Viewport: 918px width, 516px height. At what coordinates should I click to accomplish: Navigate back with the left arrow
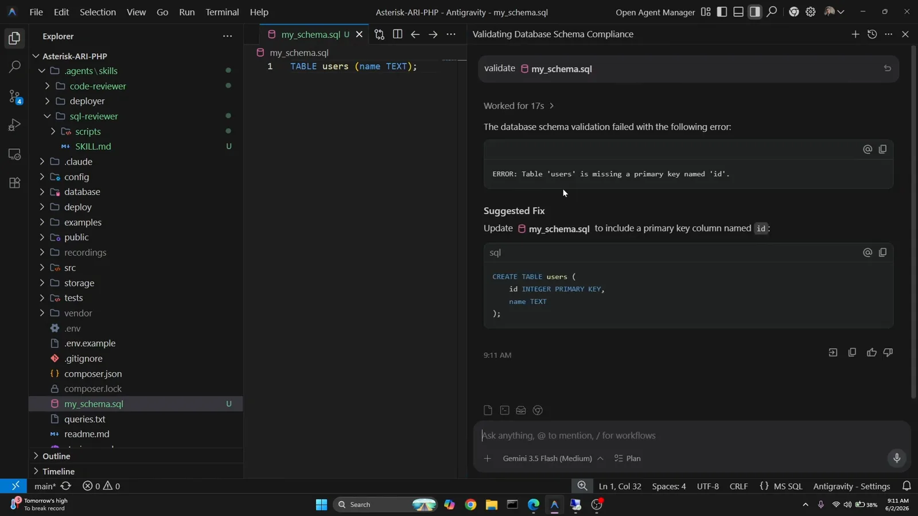(x=415, y=34)
